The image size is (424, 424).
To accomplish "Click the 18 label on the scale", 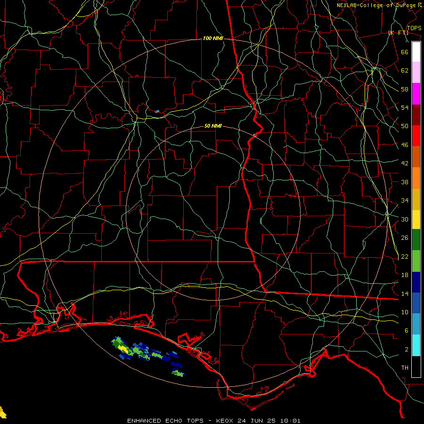I will pos(405,275).
